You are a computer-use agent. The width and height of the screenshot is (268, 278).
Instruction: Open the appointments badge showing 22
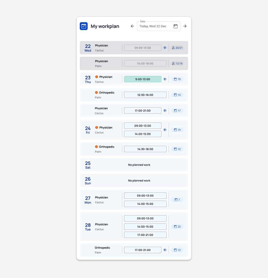pyautogui.click(x=177, y=227)
